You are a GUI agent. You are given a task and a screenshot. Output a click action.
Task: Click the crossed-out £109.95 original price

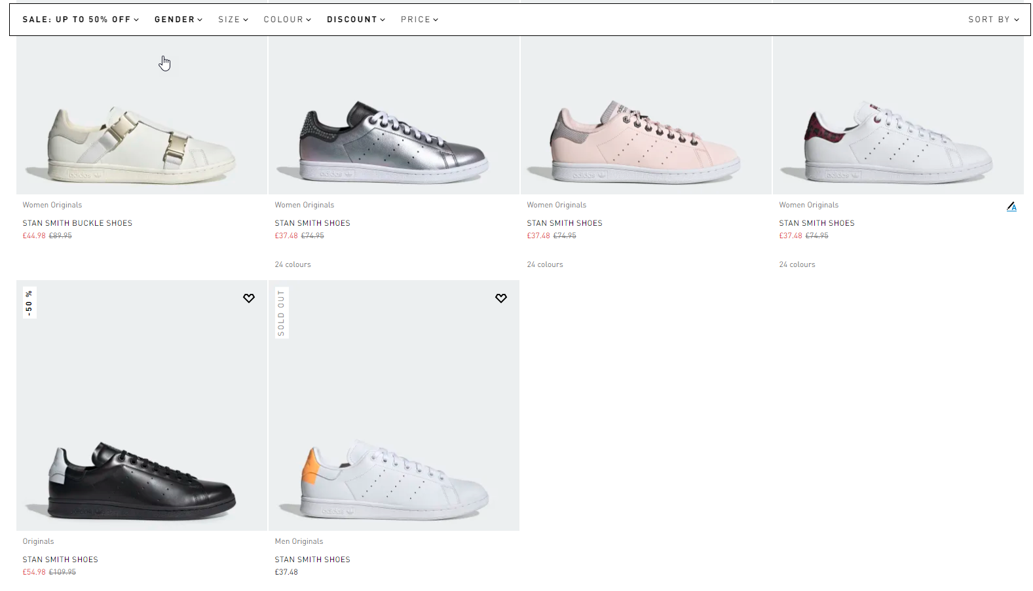coord(62,572)
